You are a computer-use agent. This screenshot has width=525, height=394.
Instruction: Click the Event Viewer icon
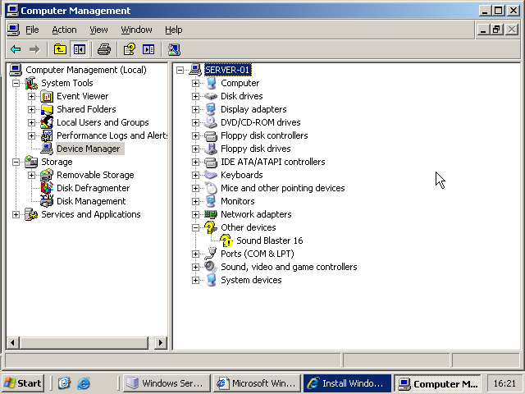coord(47,97)
